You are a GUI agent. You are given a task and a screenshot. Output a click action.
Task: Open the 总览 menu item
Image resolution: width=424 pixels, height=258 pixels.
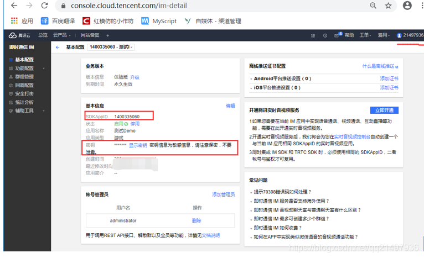43,35
